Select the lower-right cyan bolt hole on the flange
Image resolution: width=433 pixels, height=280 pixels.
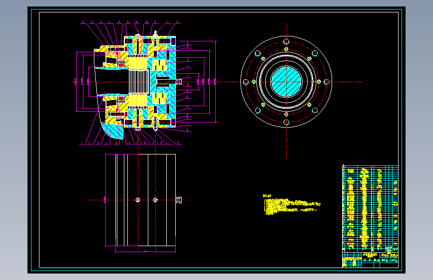[x=315, y=111]
